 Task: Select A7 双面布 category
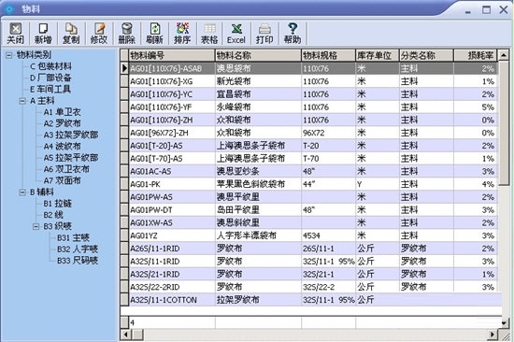point(62,180)
